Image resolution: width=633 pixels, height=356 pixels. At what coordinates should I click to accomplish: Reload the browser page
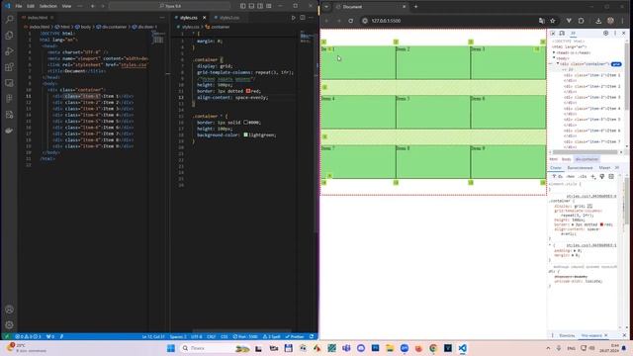pyautogui.click(x=351, y=21)
